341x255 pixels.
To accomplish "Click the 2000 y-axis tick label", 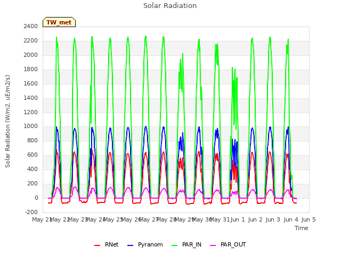I will (31, 55).
